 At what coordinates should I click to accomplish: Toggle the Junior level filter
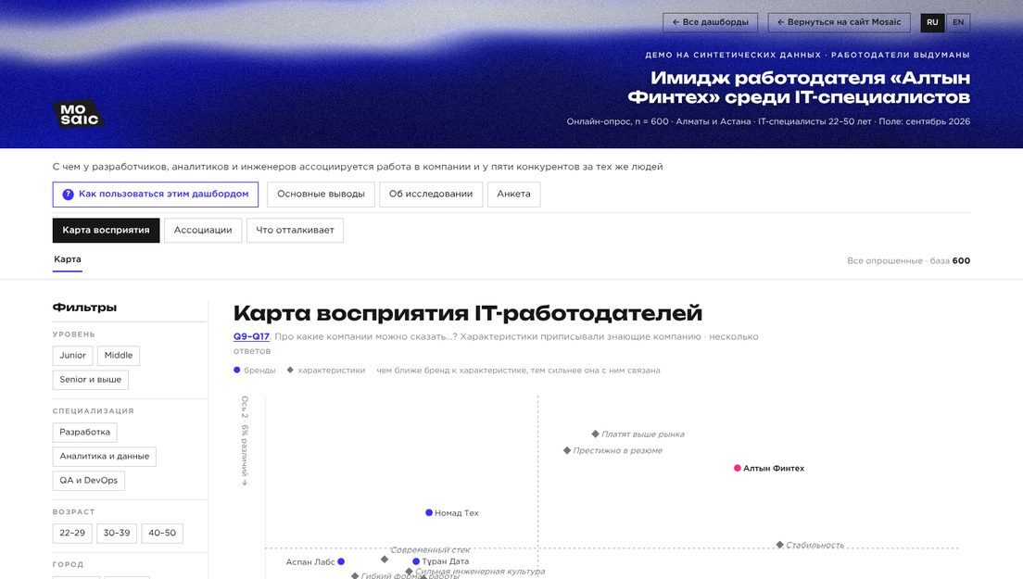tap(72, 356)
